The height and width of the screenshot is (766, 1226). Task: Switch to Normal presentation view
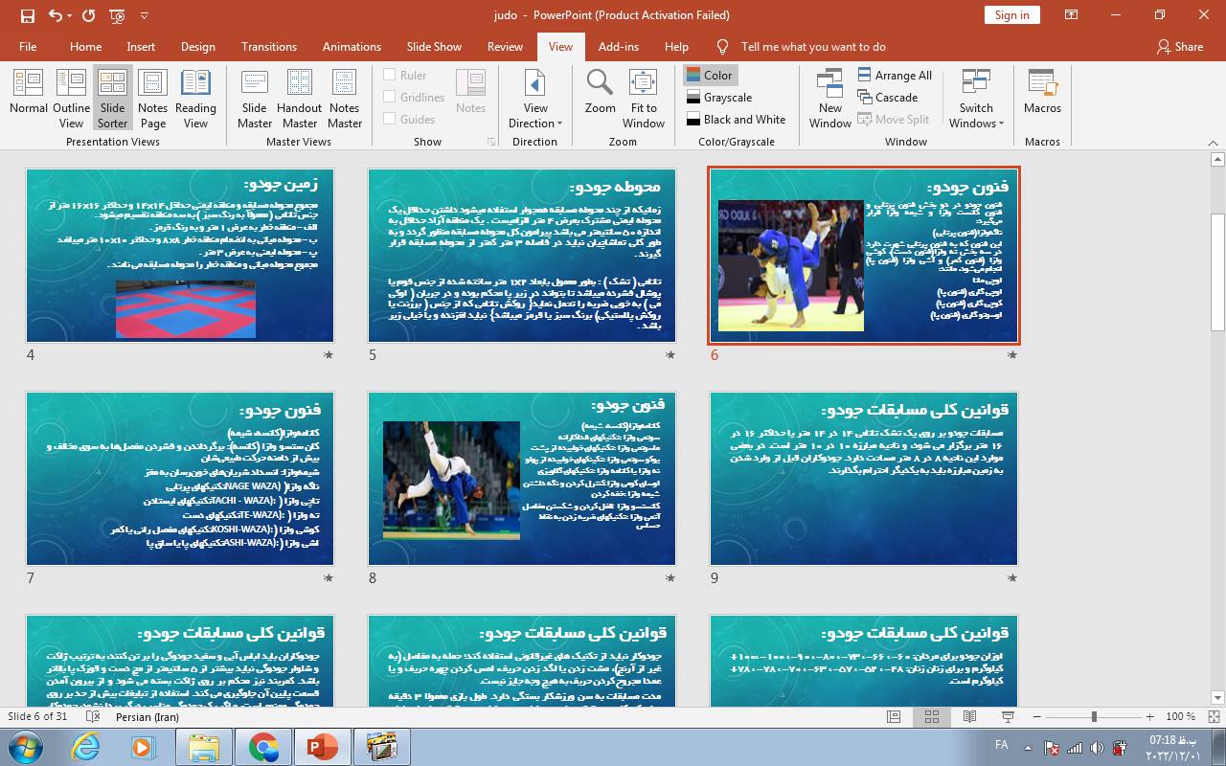click(x=29, y=96)
